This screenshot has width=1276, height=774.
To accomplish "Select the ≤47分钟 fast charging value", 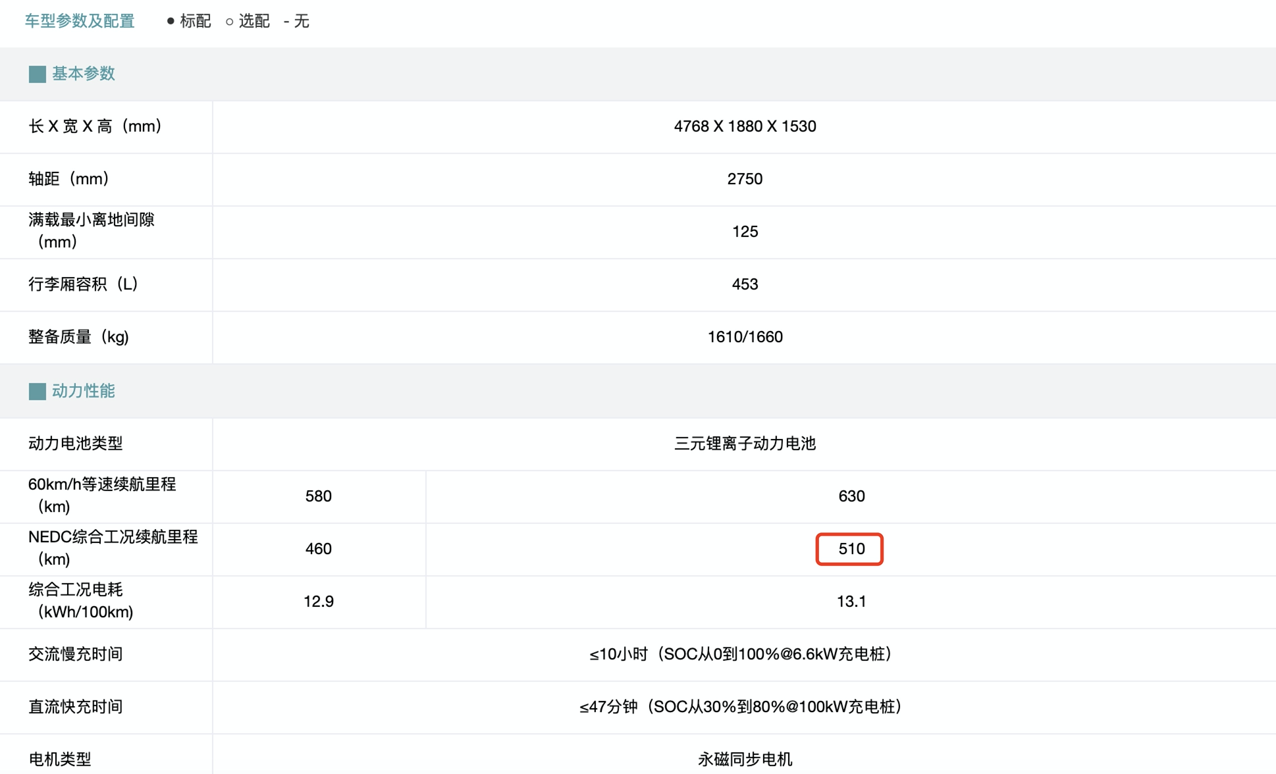I will (x=741, y=707).
